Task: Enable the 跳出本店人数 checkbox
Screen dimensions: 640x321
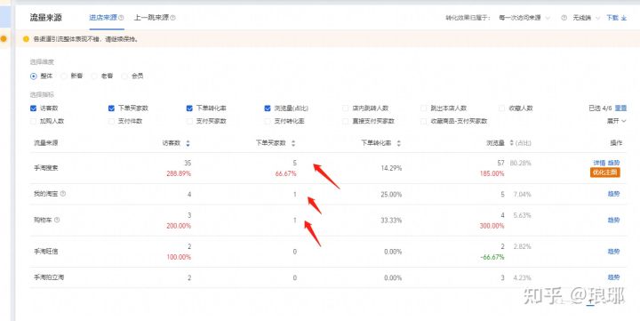Action: (x=424, y=108)
